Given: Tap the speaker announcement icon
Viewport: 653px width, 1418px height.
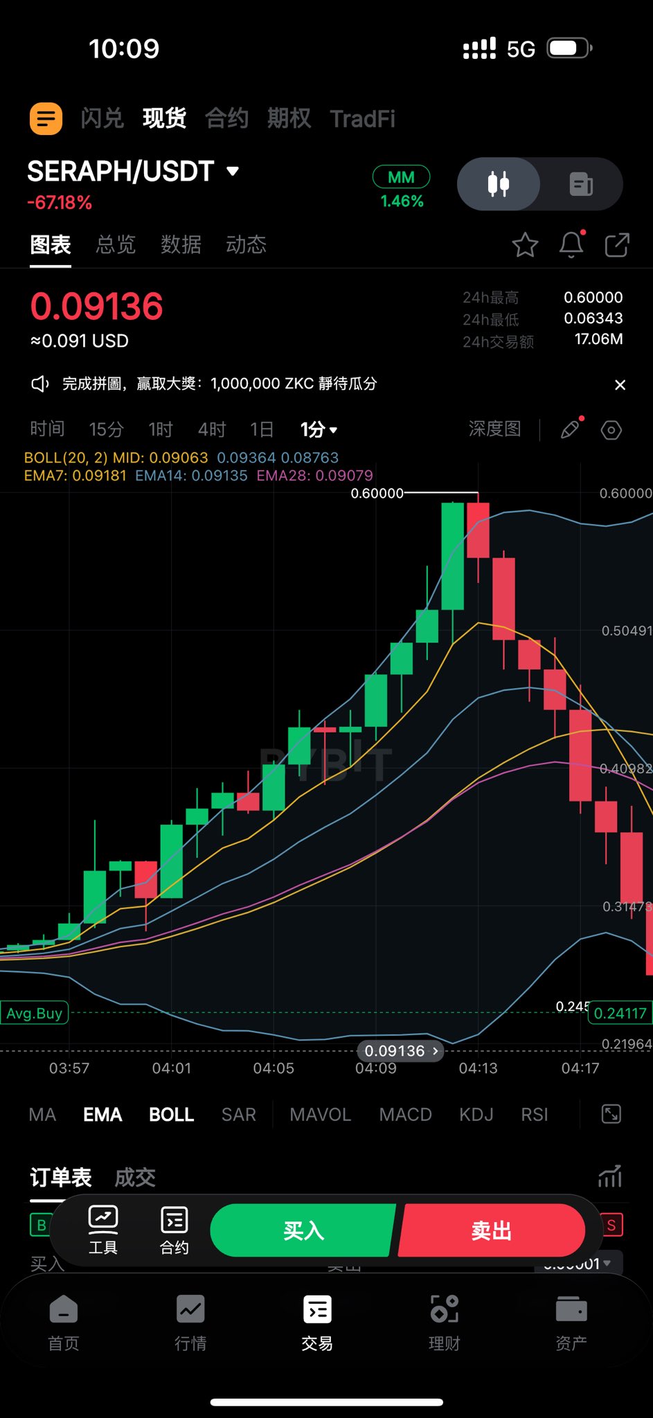Looking at the screenshot, I should pos(40,384).
